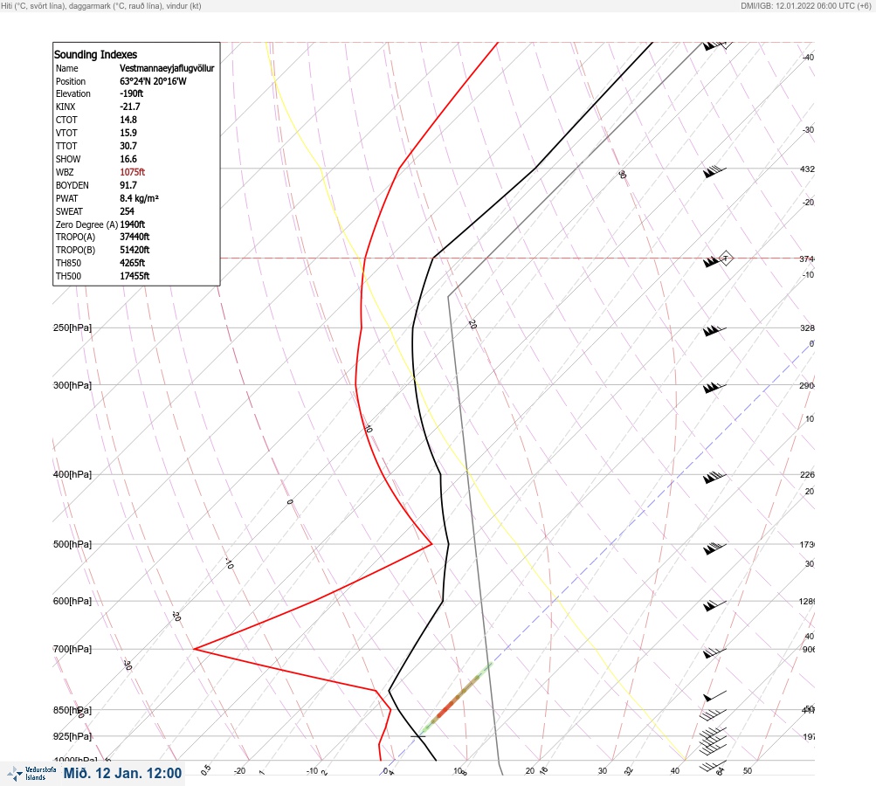This screenshot has width=876, height=786.
Task: Click the 30 label on the bottom temperature axis
Action: 603,771
